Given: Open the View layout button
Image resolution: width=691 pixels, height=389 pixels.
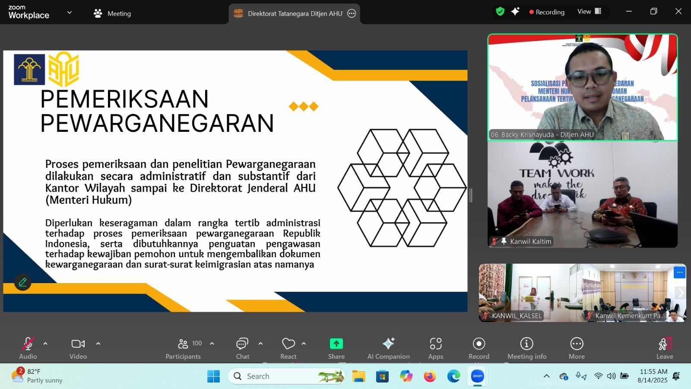Looking at the screenshot, I should pos(589,12).
